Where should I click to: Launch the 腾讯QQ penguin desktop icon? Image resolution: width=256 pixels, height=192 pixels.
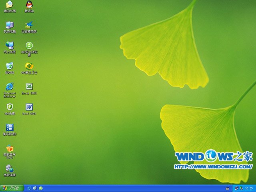[x=29, y=5]
